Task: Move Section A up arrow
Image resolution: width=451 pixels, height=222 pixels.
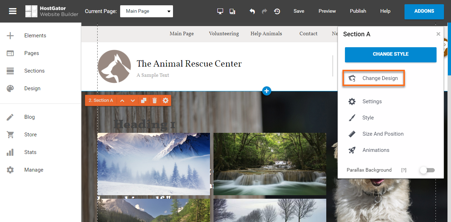Action: (122, 100)
